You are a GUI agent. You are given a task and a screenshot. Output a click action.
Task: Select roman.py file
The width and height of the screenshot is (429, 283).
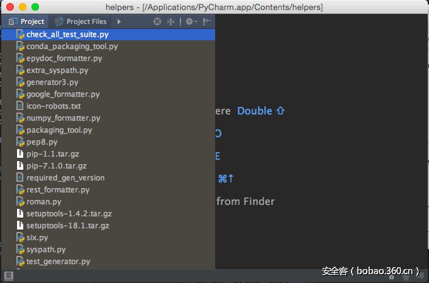coord(108,202)
